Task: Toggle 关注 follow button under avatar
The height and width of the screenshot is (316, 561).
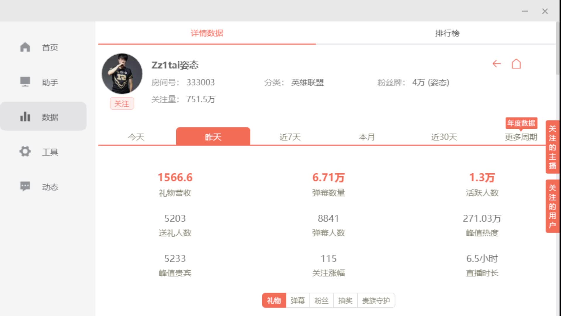Action: pyautogui.click(x=122, y=104)
